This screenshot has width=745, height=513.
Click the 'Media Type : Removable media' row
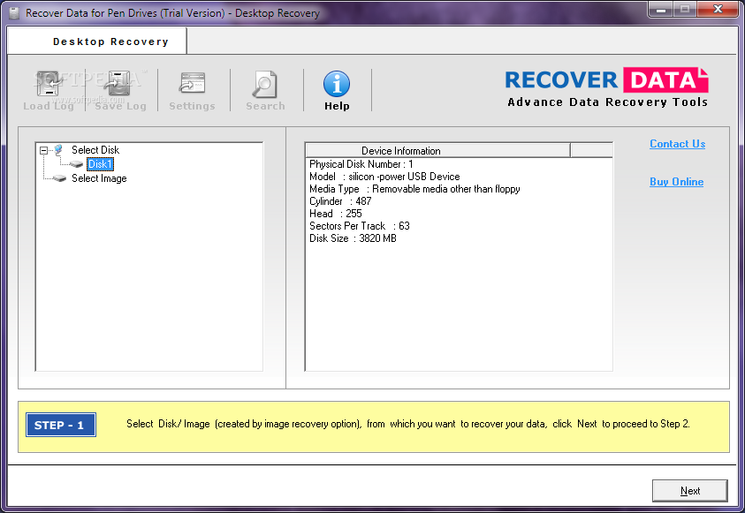[x=414, y=189]
